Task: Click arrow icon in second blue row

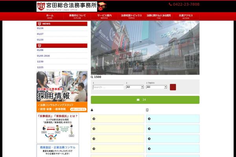Action: pos(149,129)
